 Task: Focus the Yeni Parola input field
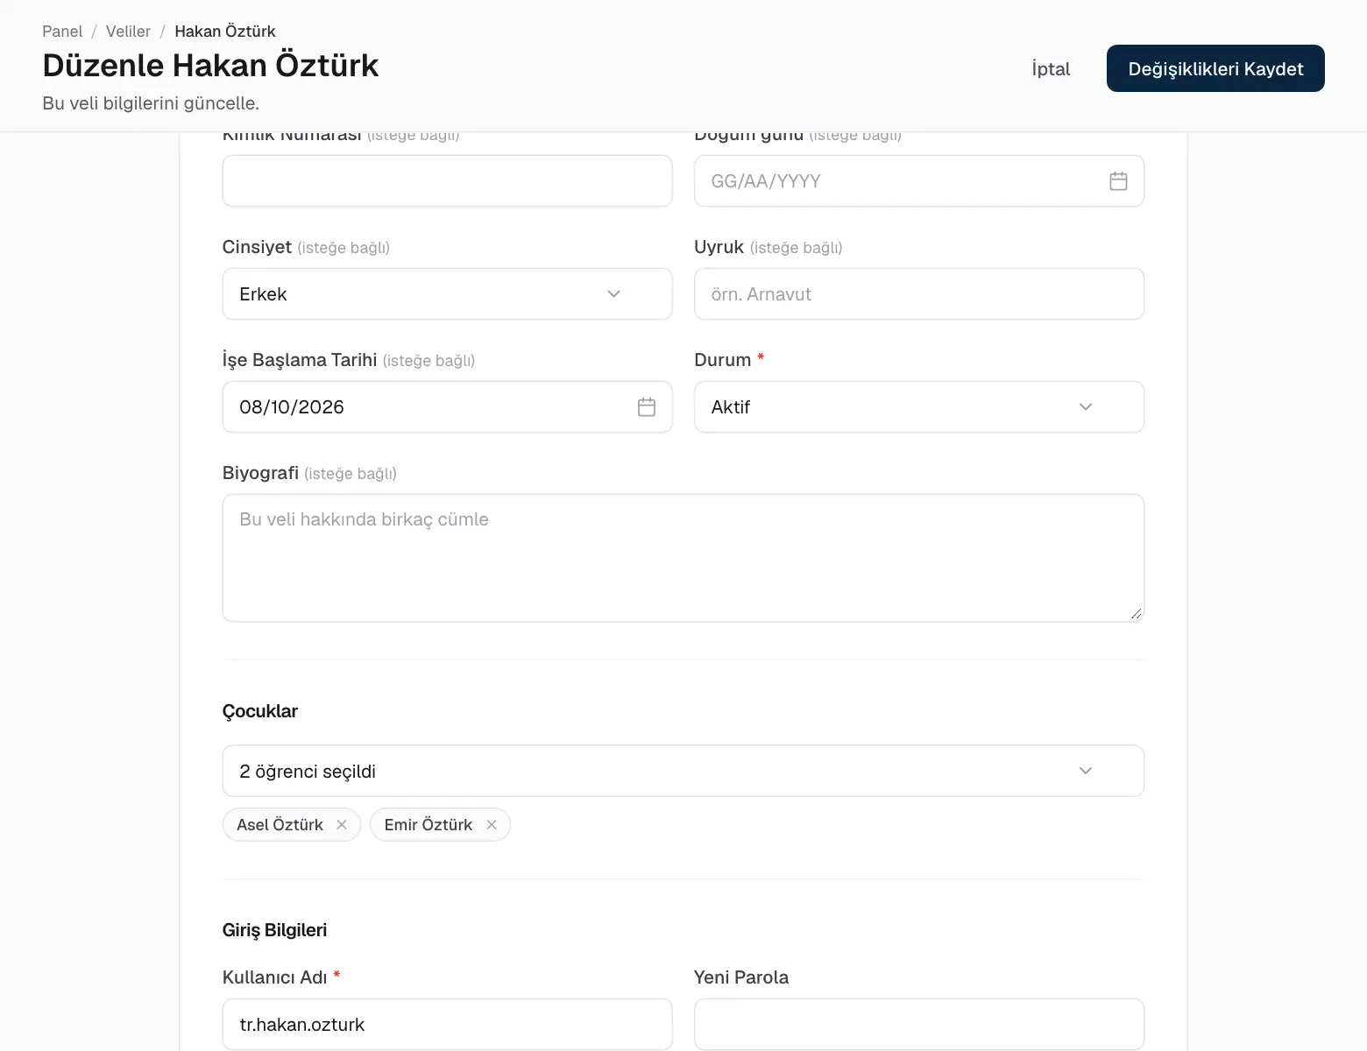point(918,1024)
